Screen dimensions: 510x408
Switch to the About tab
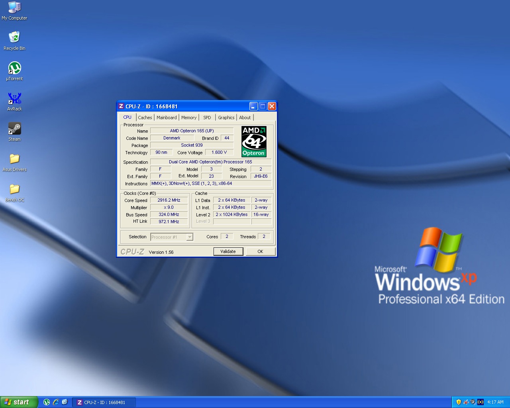click(245, 118)
